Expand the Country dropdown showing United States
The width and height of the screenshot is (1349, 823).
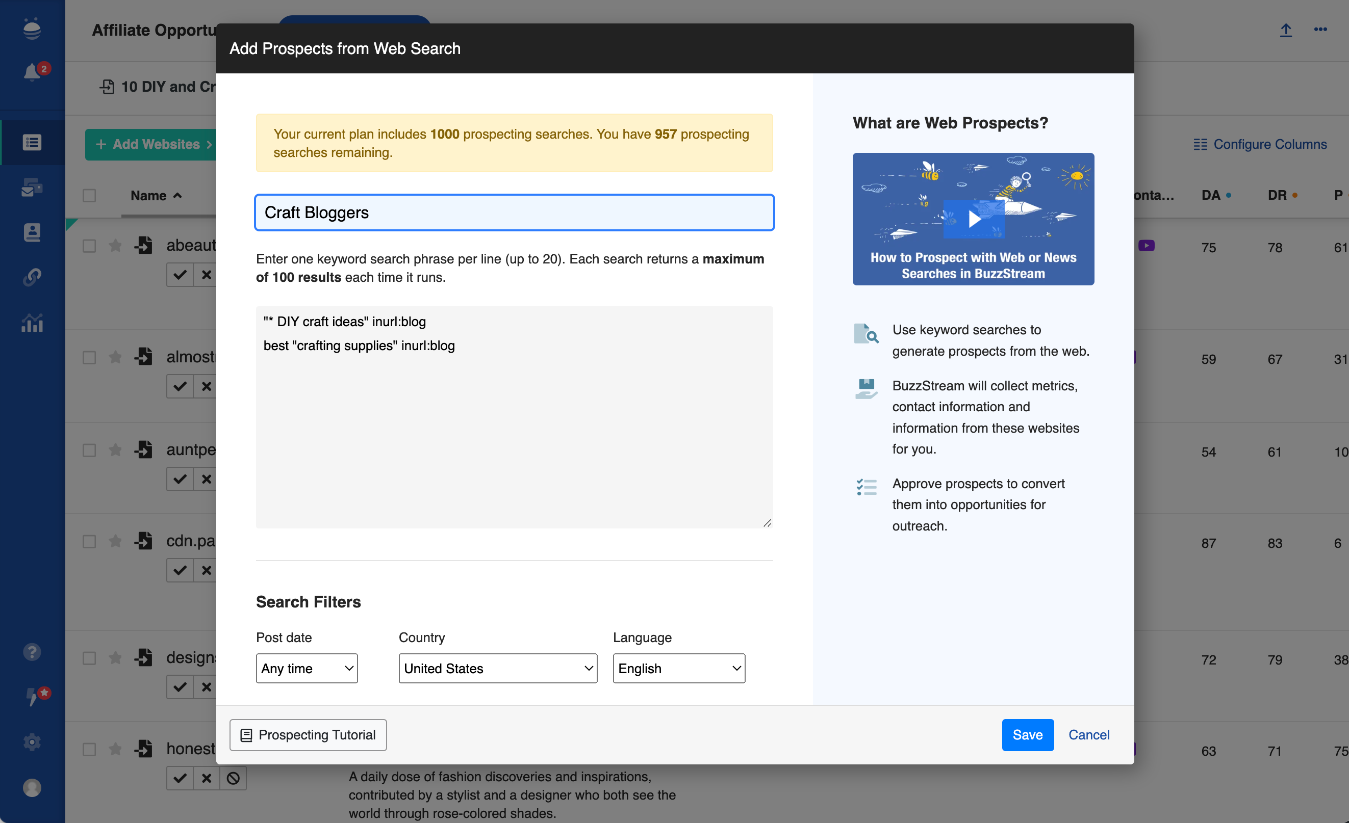point(497,668)
